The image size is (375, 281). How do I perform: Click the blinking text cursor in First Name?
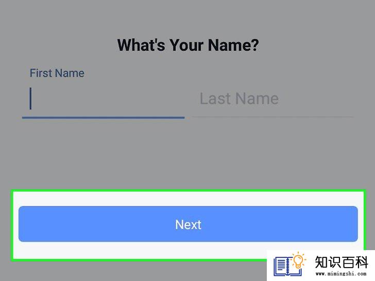click(30, 98)
